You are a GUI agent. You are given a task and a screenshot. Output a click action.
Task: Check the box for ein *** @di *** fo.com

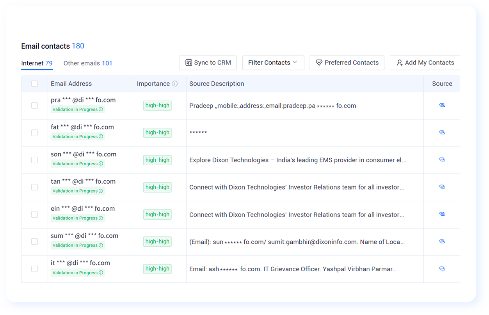click(x=35, y=214)
